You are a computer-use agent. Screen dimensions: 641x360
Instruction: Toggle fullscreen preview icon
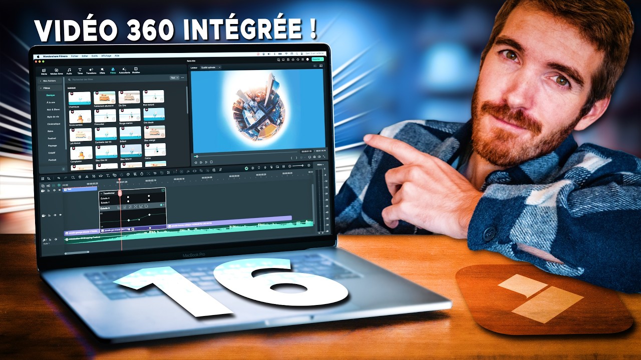(324, 157)
